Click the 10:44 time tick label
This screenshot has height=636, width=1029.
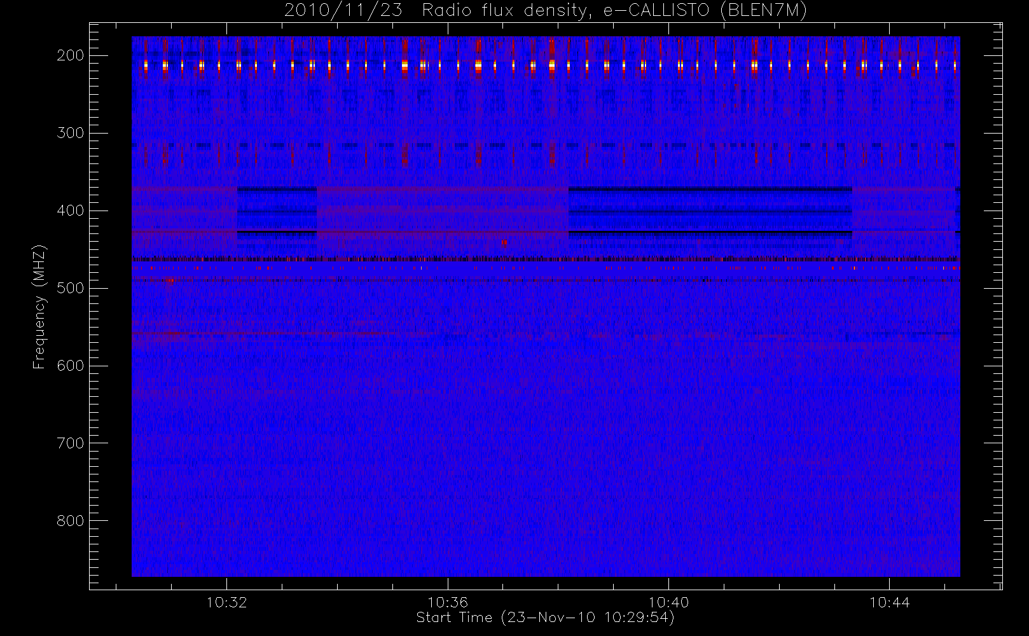[x=889, y=602]
